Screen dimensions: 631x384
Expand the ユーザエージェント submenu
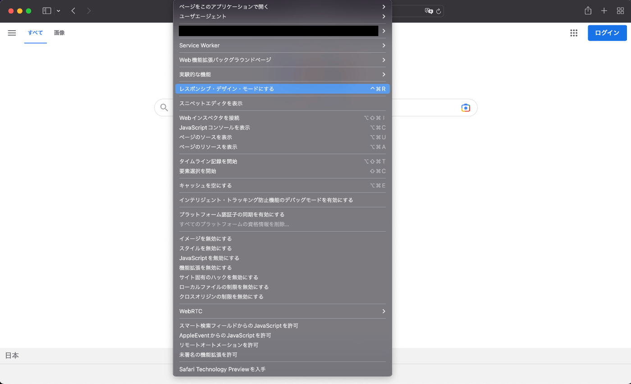tap(283, 16)
